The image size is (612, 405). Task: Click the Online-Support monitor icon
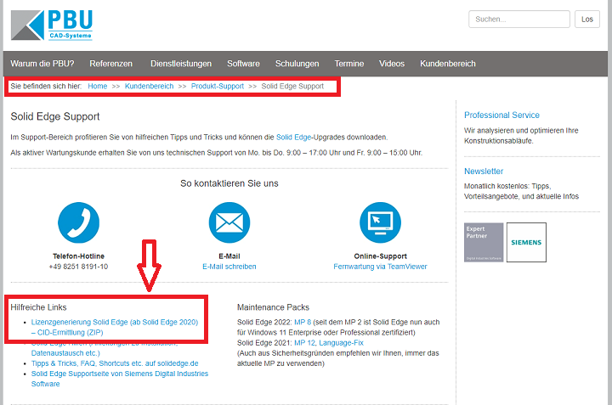(x=380, y=222)
